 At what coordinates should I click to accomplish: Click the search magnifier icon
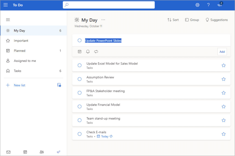(x=66, y=5)
